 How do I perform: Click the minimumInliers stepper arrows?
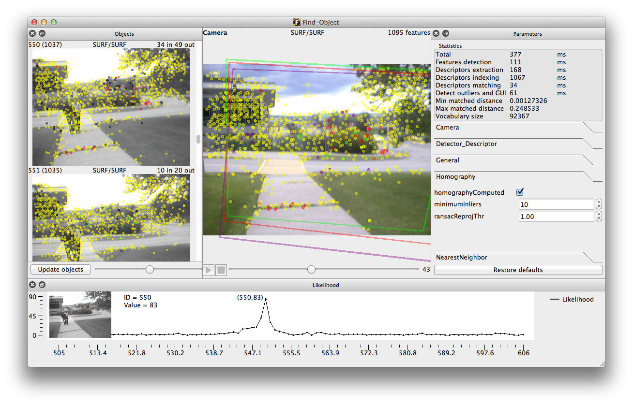coord(599,204)
